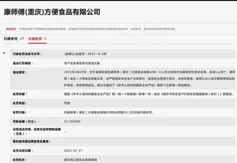
Task: Click the fine amount 52.500000
Action: 72,122
